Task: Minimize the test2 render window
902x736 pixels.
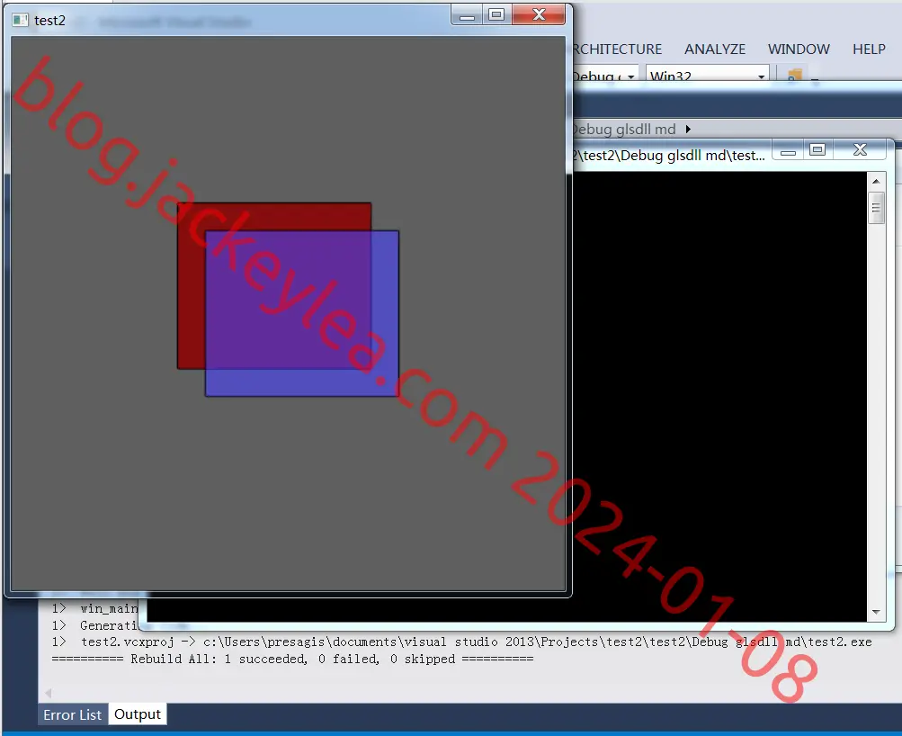Action: (467, 15)
